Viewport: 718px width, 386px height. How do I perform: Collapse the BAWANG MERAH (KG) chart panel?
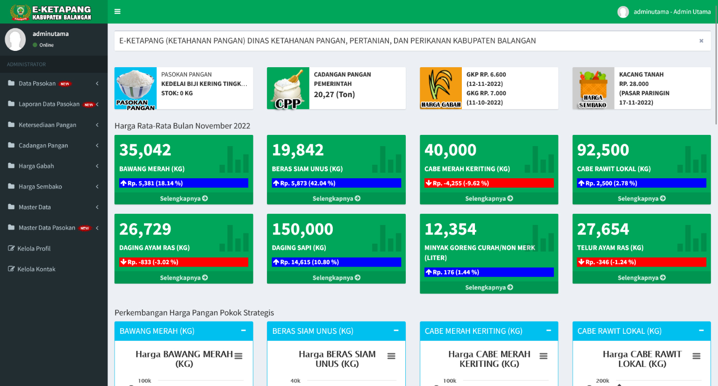tap(244, 330)
